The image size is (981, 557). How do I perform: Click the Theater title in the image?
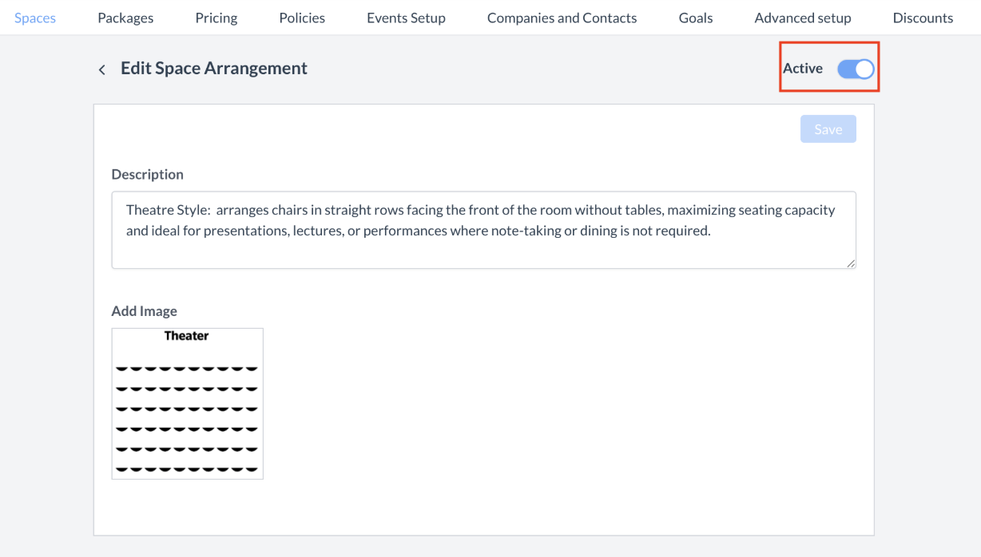pyautogui.click(x=187, y=336)
